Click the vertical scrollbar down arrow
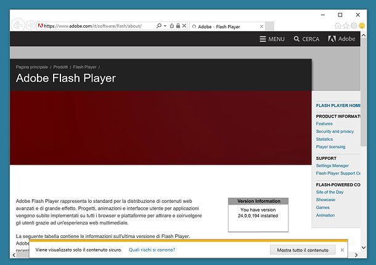Viewport: 376px width, 265px height. pyautogui.click(x=364, y=248)
